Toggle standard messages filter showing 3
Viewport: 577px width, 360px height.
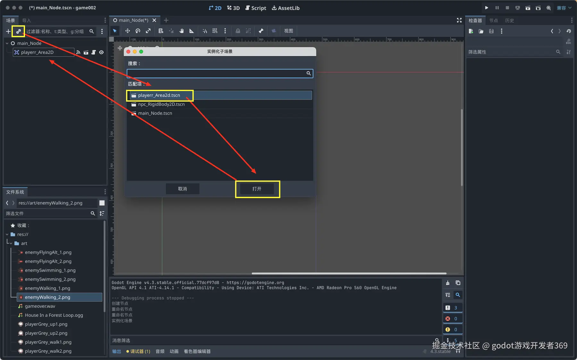click(x=452, y=308)
